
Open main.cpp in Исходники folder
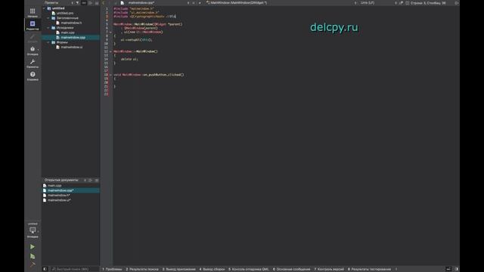click(x=67, y=32)
